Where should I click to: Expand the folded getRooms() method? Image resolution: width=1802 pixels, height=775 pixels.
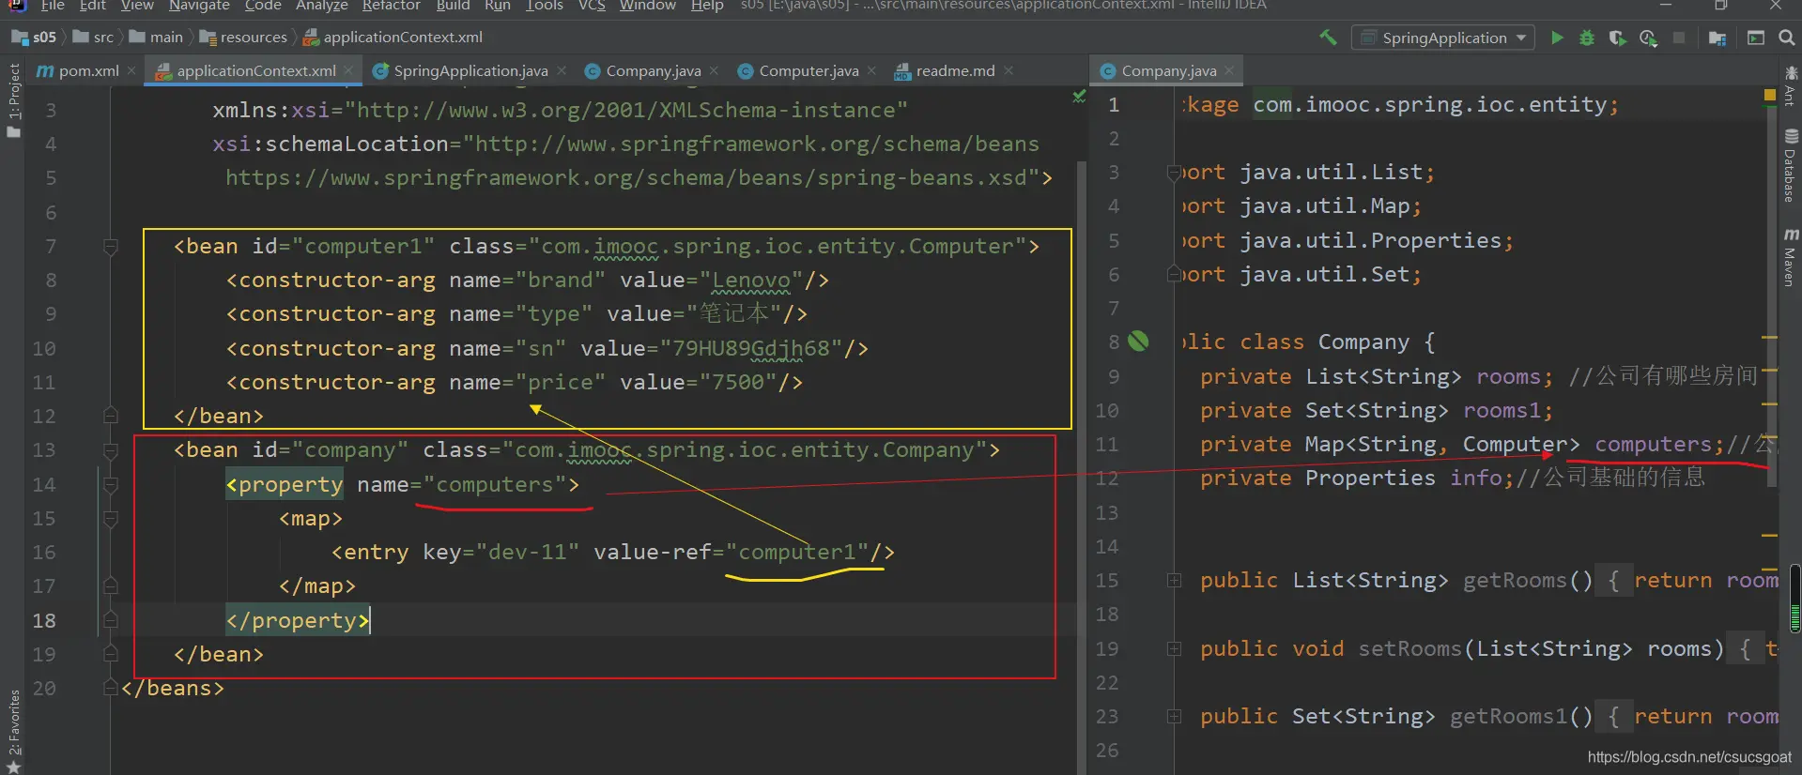[x=1174, y=581]
